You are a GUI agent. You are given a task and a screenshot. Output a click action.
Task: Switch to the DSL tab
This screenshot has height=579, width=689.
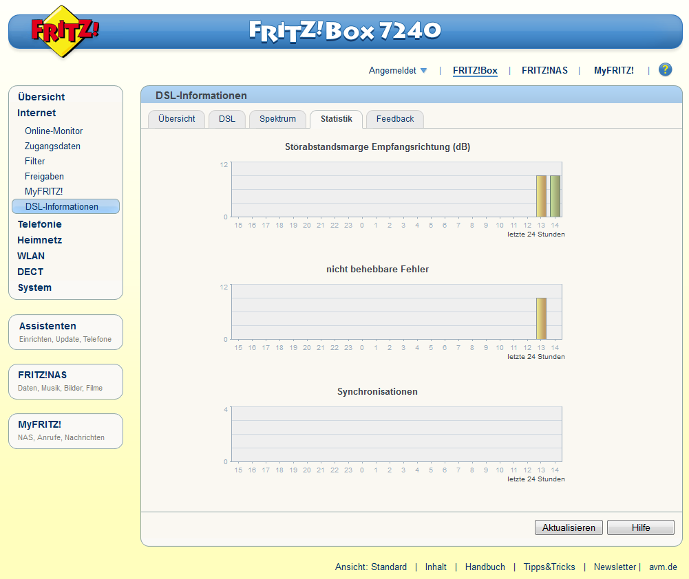tap(226, 119)
